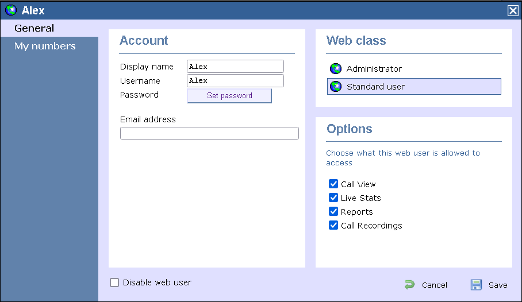522x302 pixels.
Task: Click the Email address input box
Action: pos(209,133)
